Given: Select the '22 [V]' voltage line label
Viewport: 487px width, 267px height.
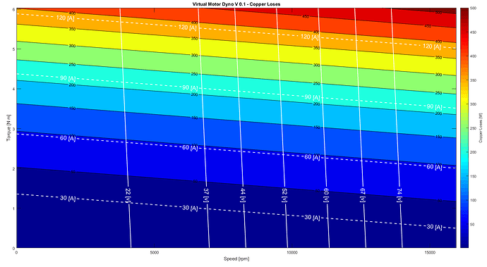Looking at the screenshot, I should point(128,195).
